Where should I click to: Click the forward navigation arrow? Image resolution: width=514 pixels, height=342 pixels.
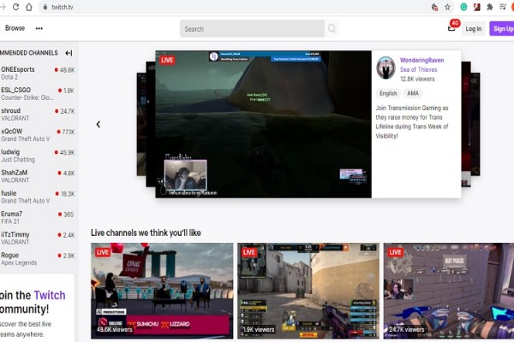[x=3, y=7]
